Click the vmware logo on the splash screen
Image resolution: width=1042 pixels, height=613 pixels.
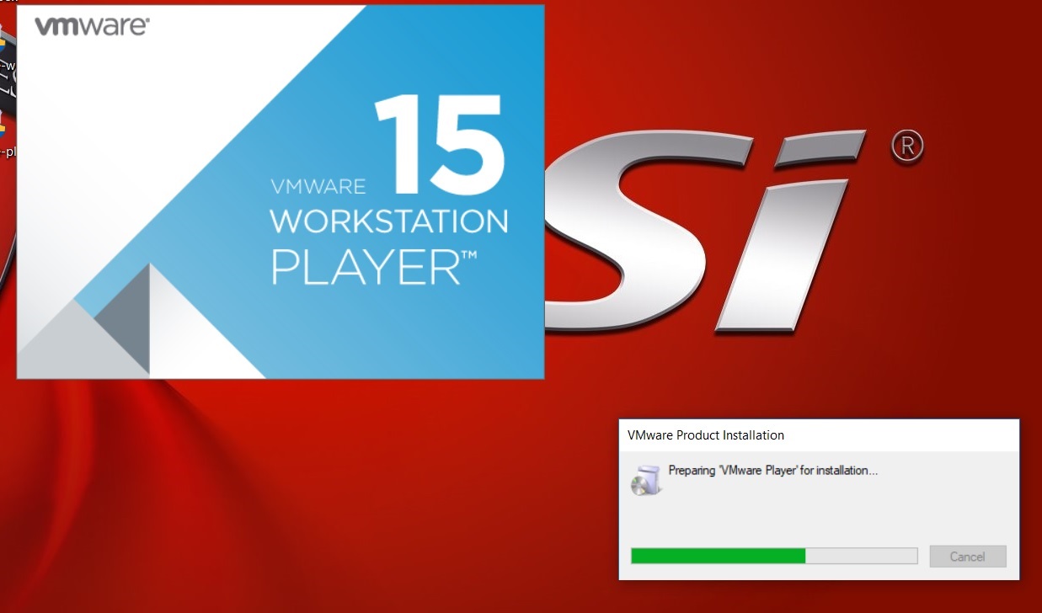tap(92, 26)
